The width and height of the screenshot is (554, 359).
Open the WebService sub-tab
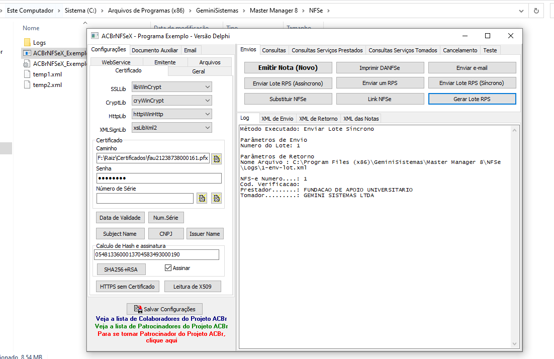coord(116,62)
